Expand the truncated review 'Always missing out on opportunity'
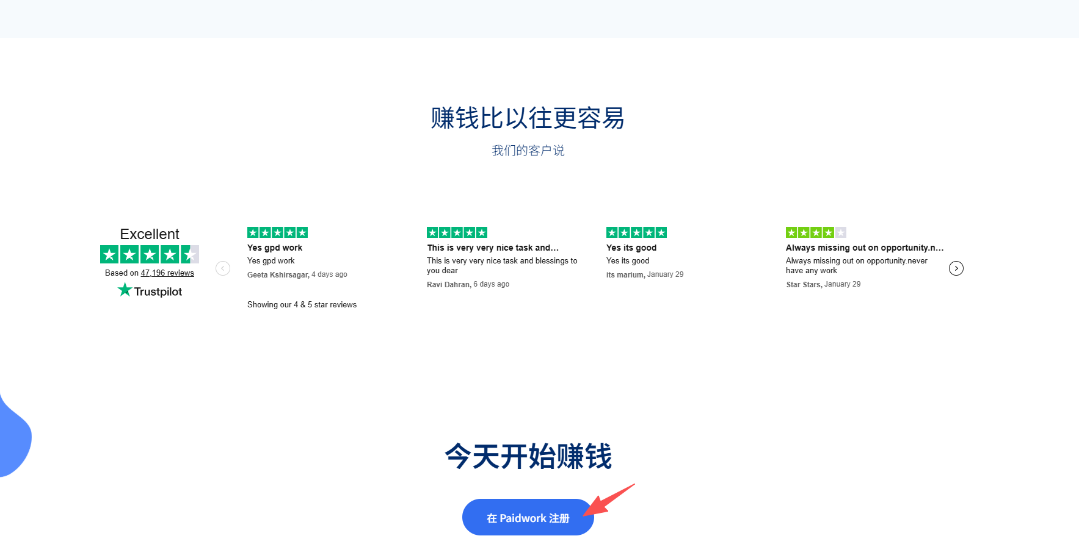 pos(865,248)
